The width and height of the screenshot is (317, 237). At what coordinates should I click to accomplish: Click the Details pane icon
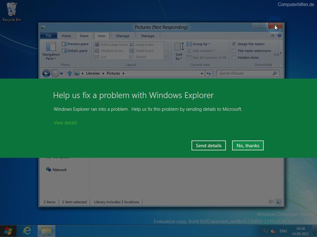pos(64,51)
